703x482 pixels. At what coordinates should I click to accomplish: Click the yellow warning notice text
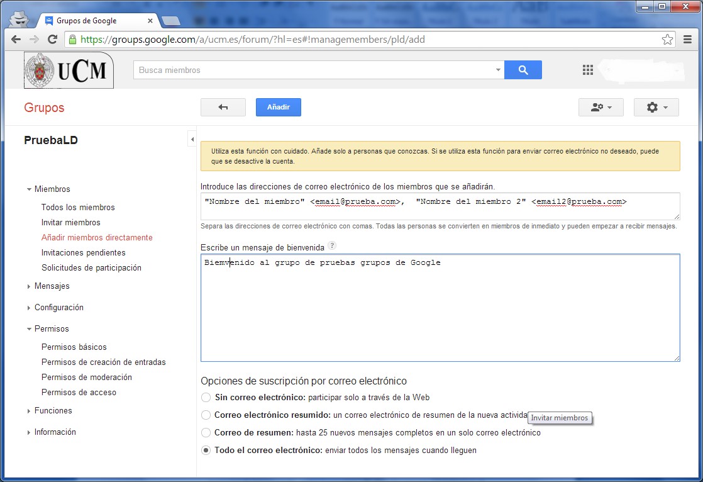(x=435, y=156)
